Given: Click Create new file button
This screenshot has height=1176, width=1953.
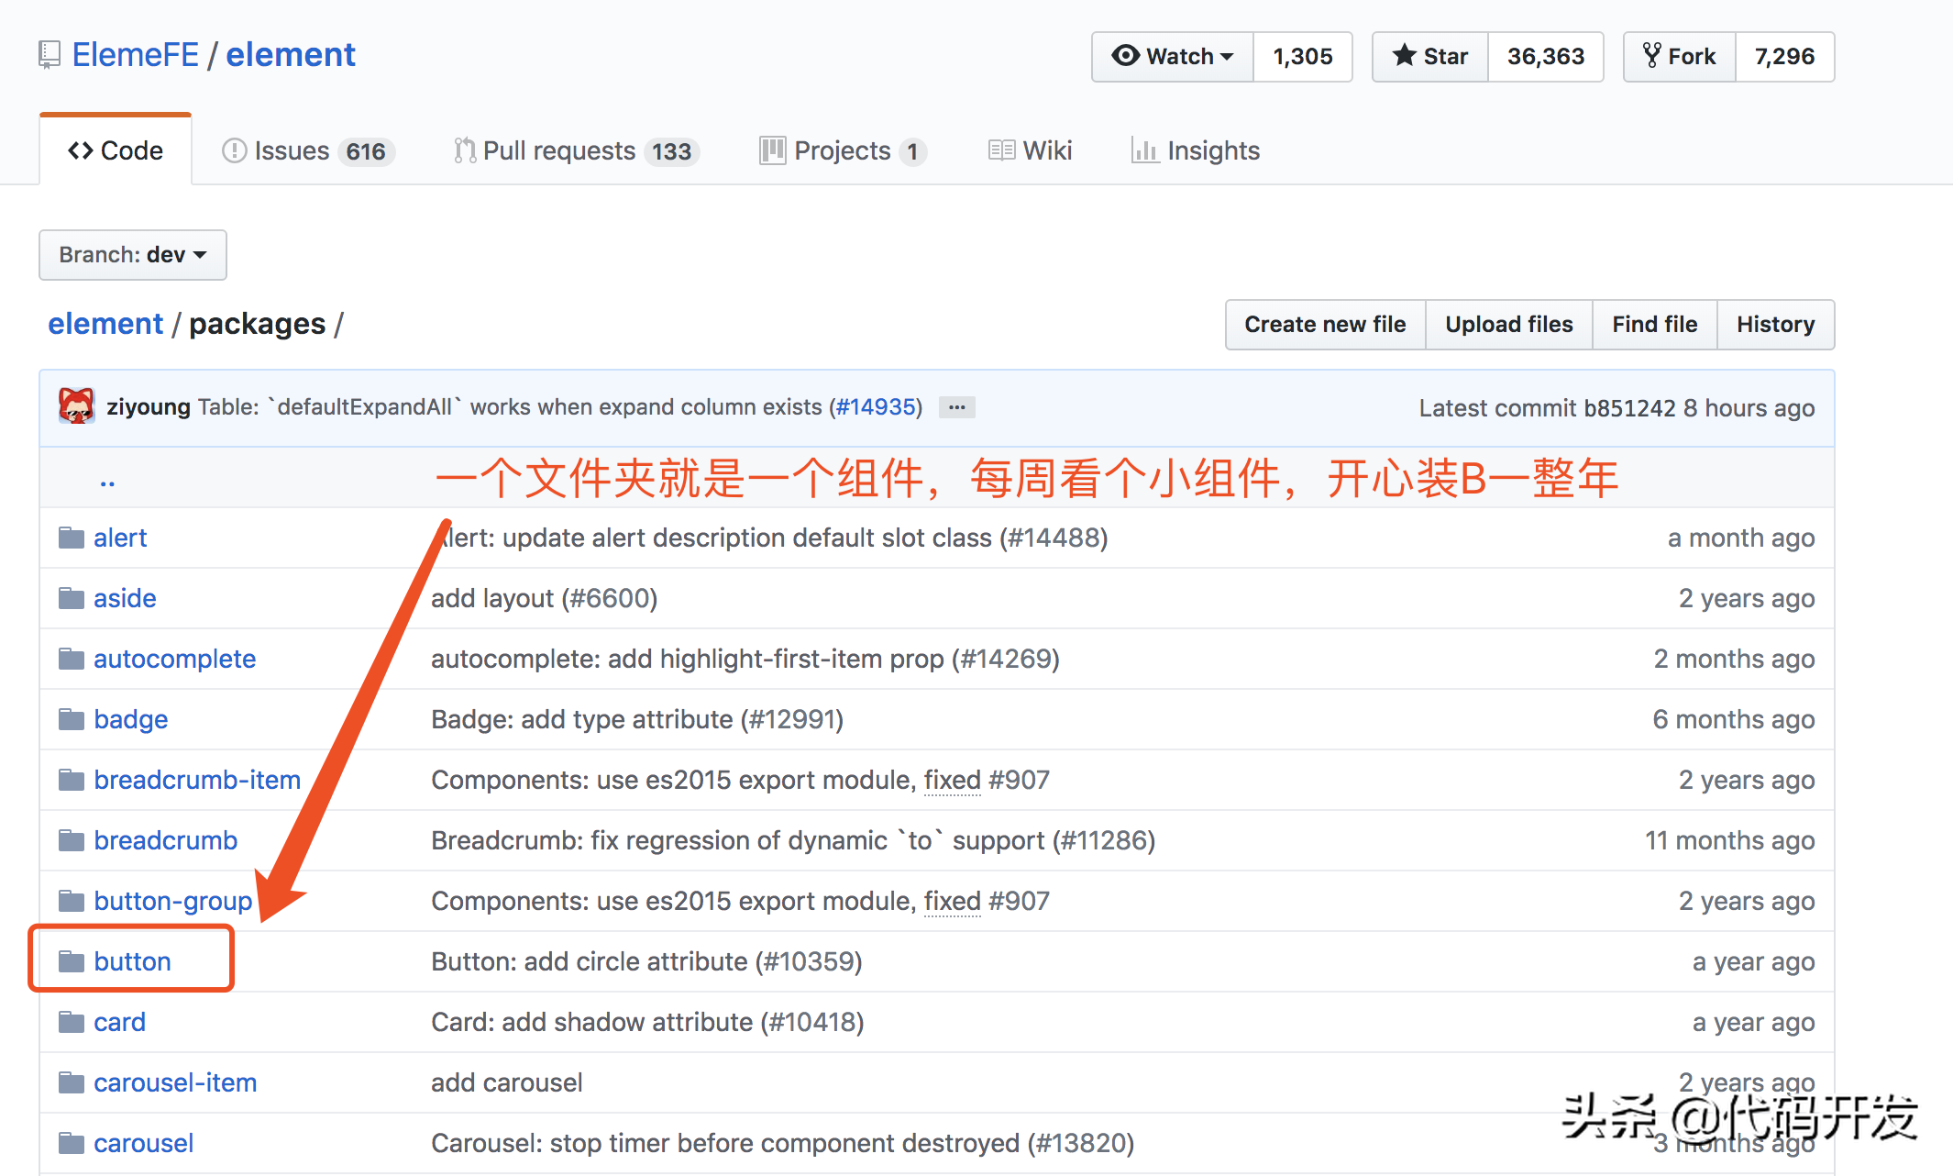Looking at the screenshot, I should pos(1325,325).
